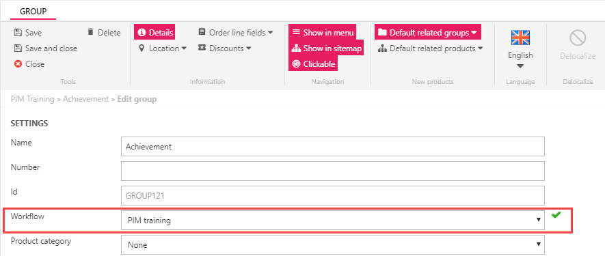
Task: Click the UK flag language icon
Action: 520,38
